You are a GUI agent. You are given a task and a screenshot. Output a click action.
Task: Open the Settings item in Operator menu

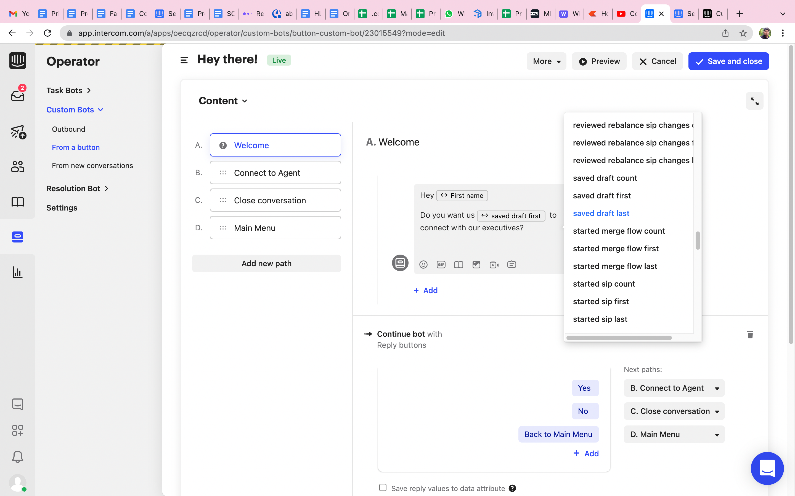point(62,208)
